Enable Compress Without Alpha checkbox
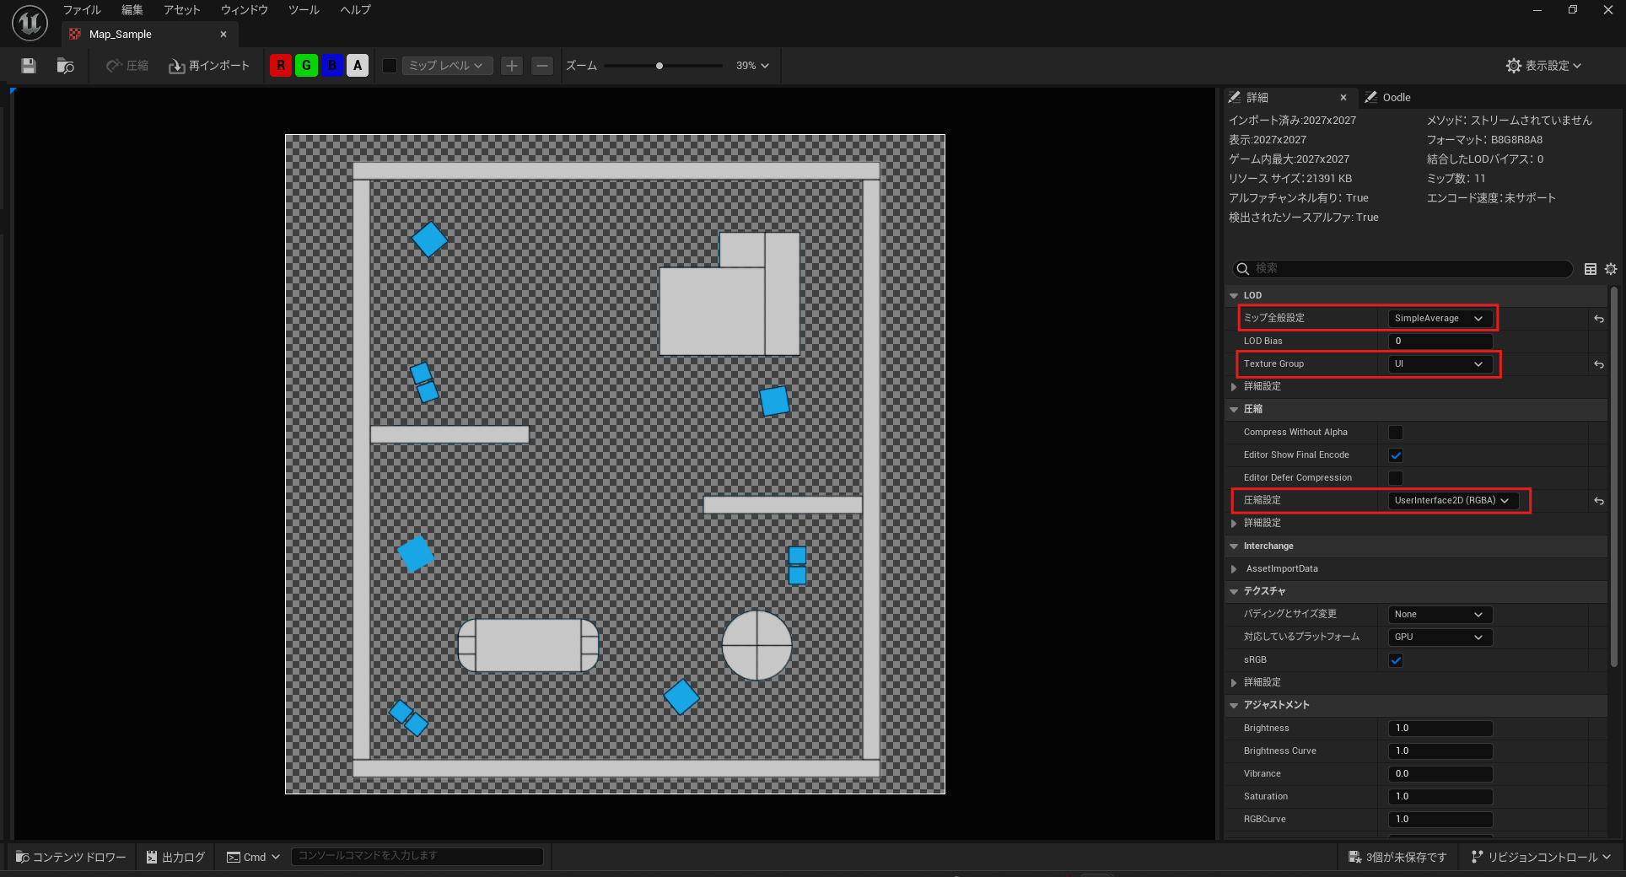1626x877 pixels. point(1396,433)
